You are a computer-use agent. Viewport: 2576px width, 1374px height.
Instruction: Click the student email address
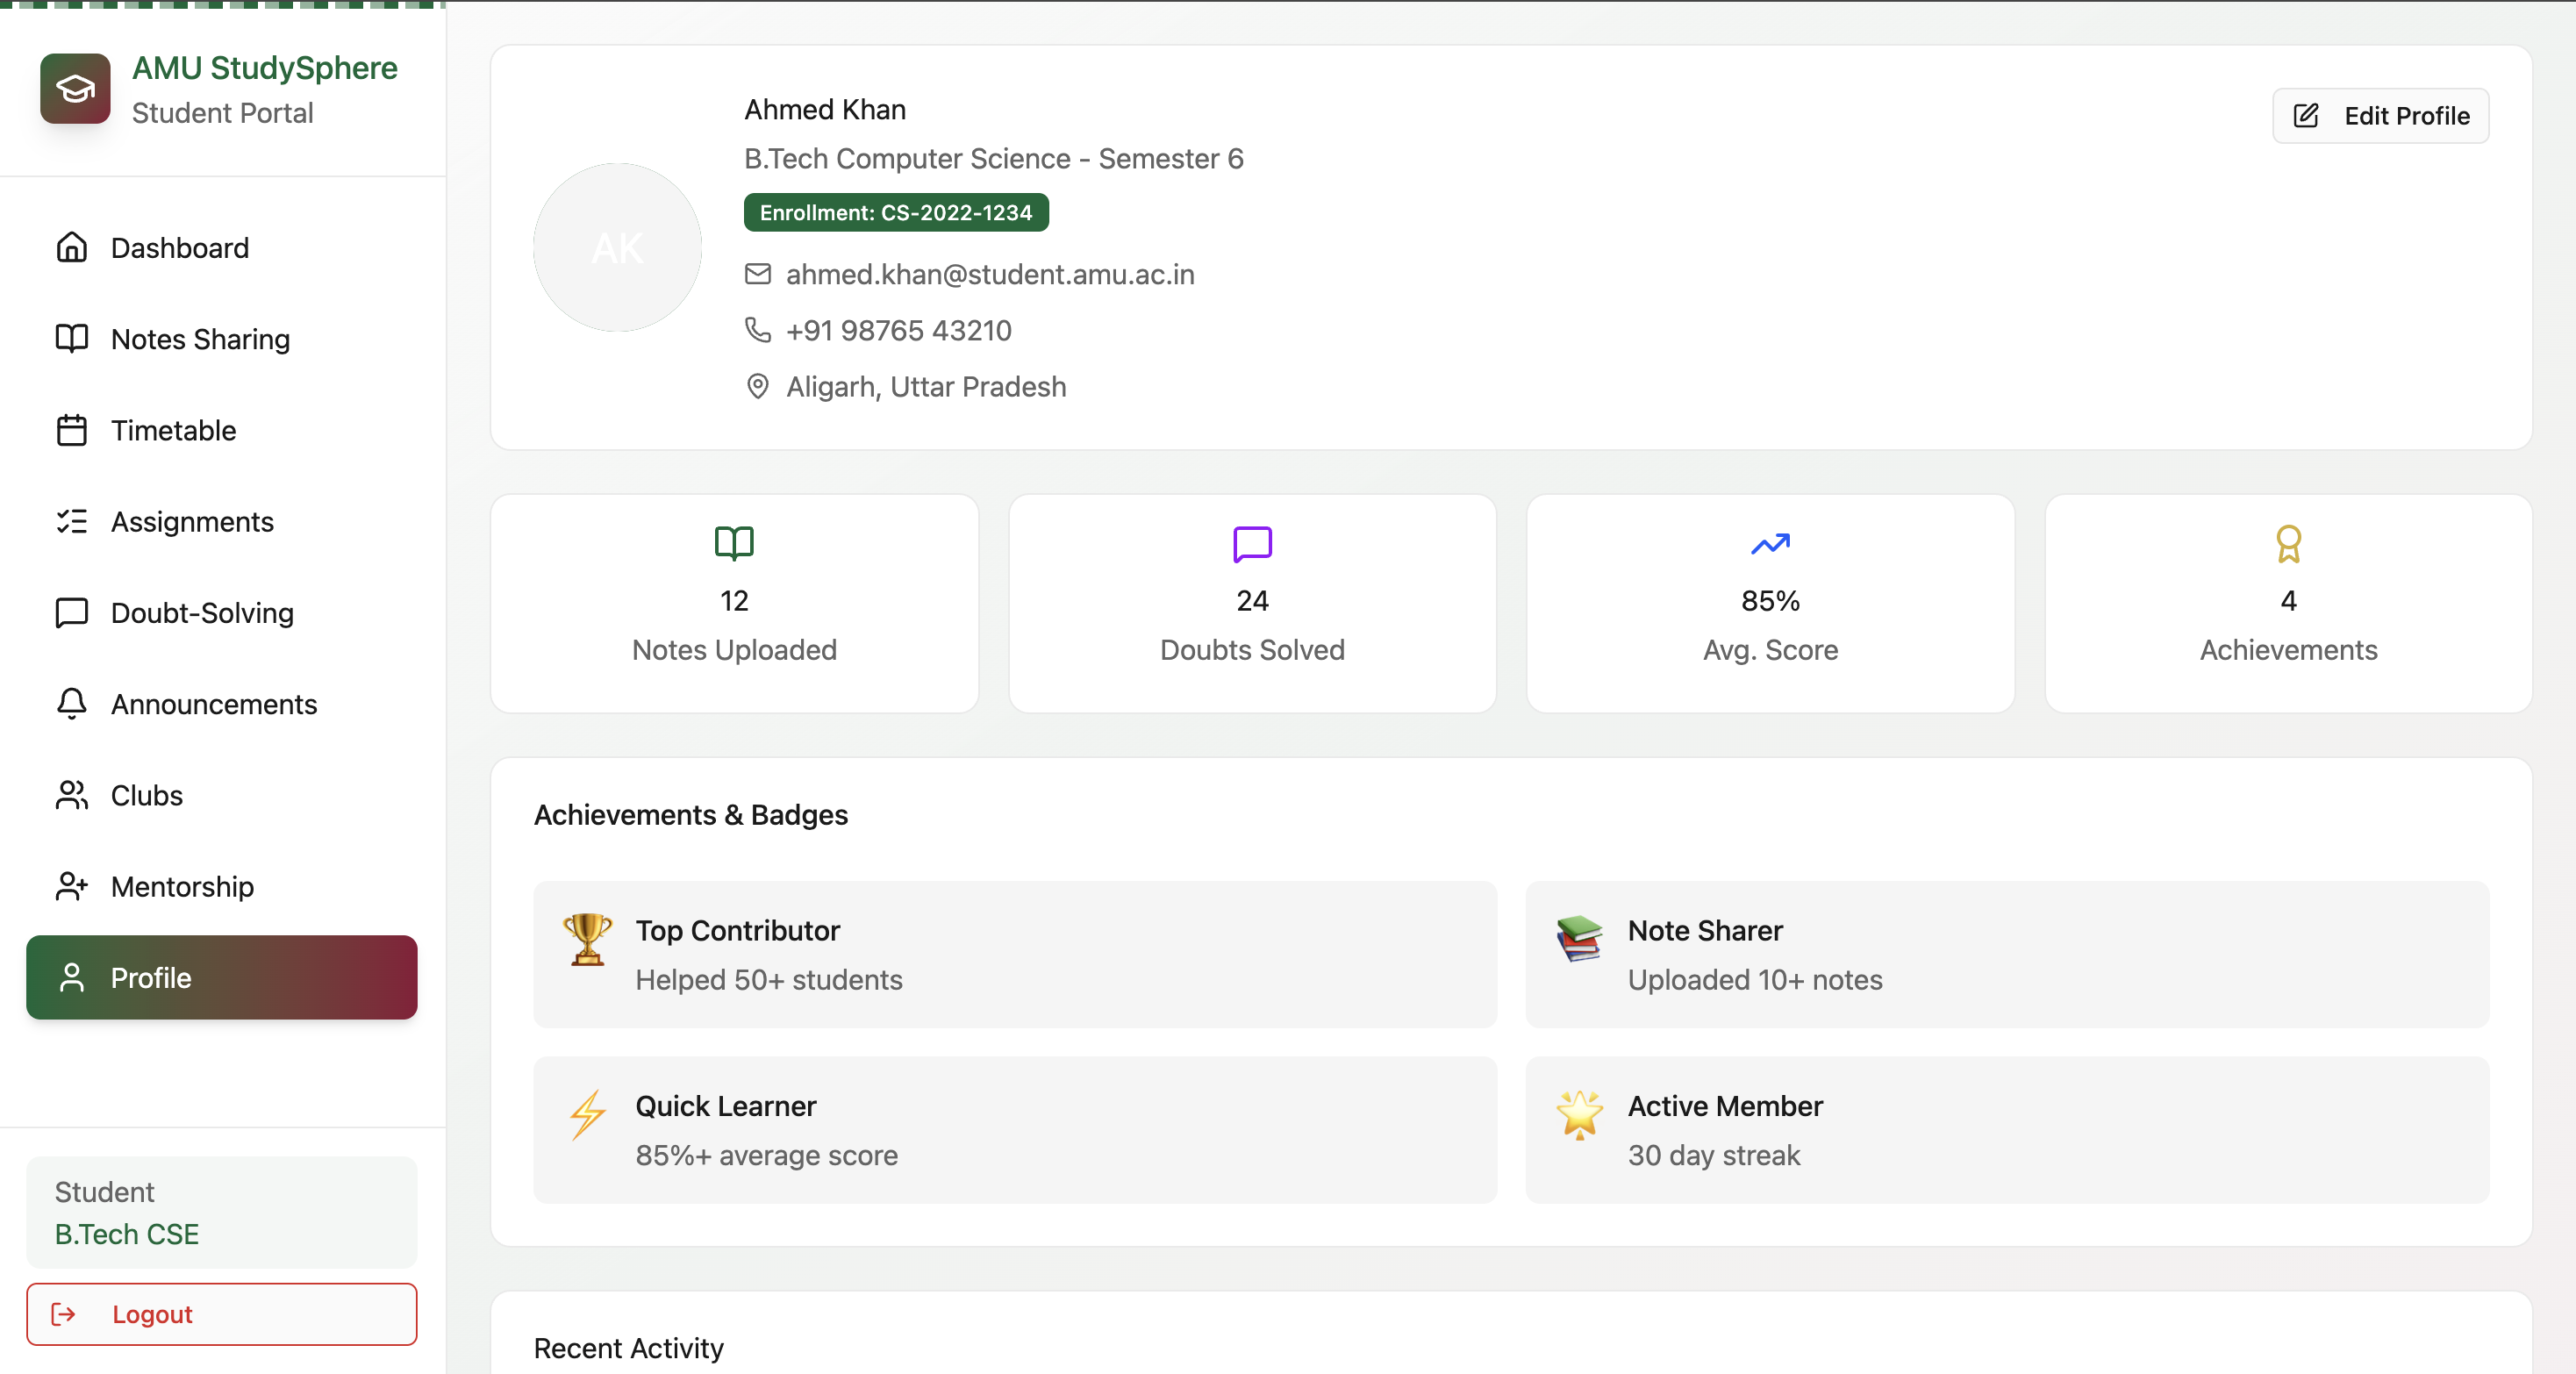coord(989,274)
